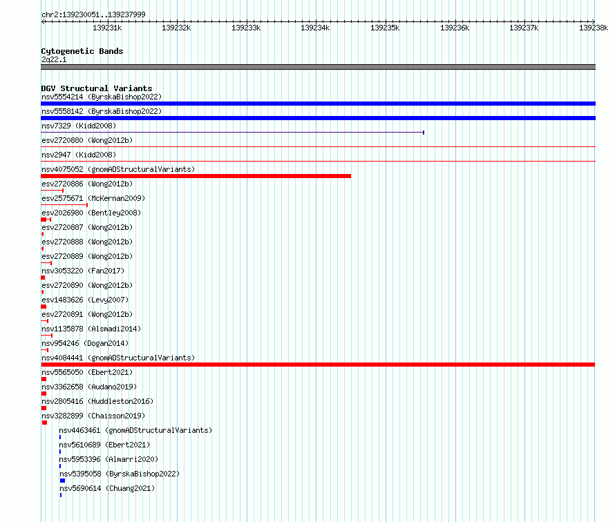Open variant nsv954246 (Dogan2014)

point(85,343)
